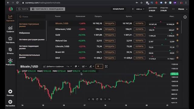Select Активно торгуемые рынки category
This screenshot has height=109, width=194.
click(x=32, y=25)
